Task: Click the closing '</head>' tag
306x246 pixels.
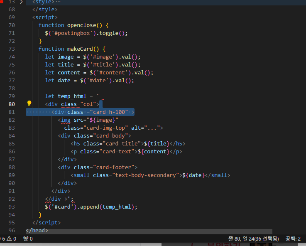Action: 37,231
